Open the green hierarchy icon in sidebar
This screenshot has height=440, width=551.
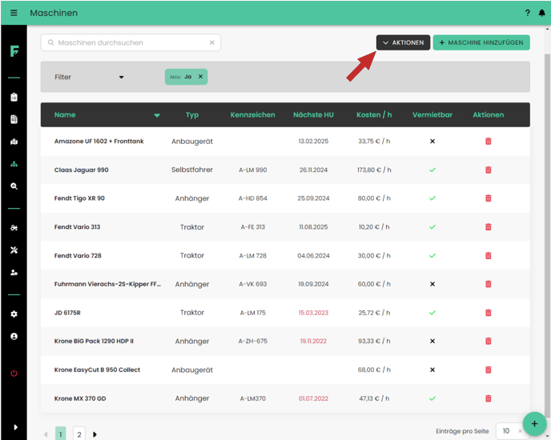click(14, 164)
